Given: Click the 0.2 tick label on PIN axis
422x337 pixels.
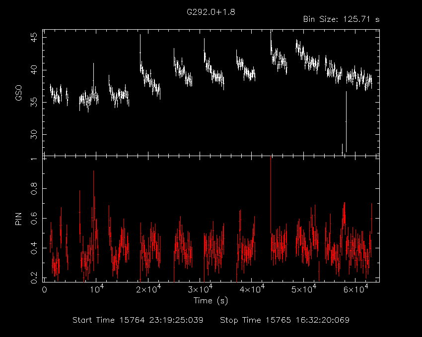Looking at the screenshot, I should point(34,278).
